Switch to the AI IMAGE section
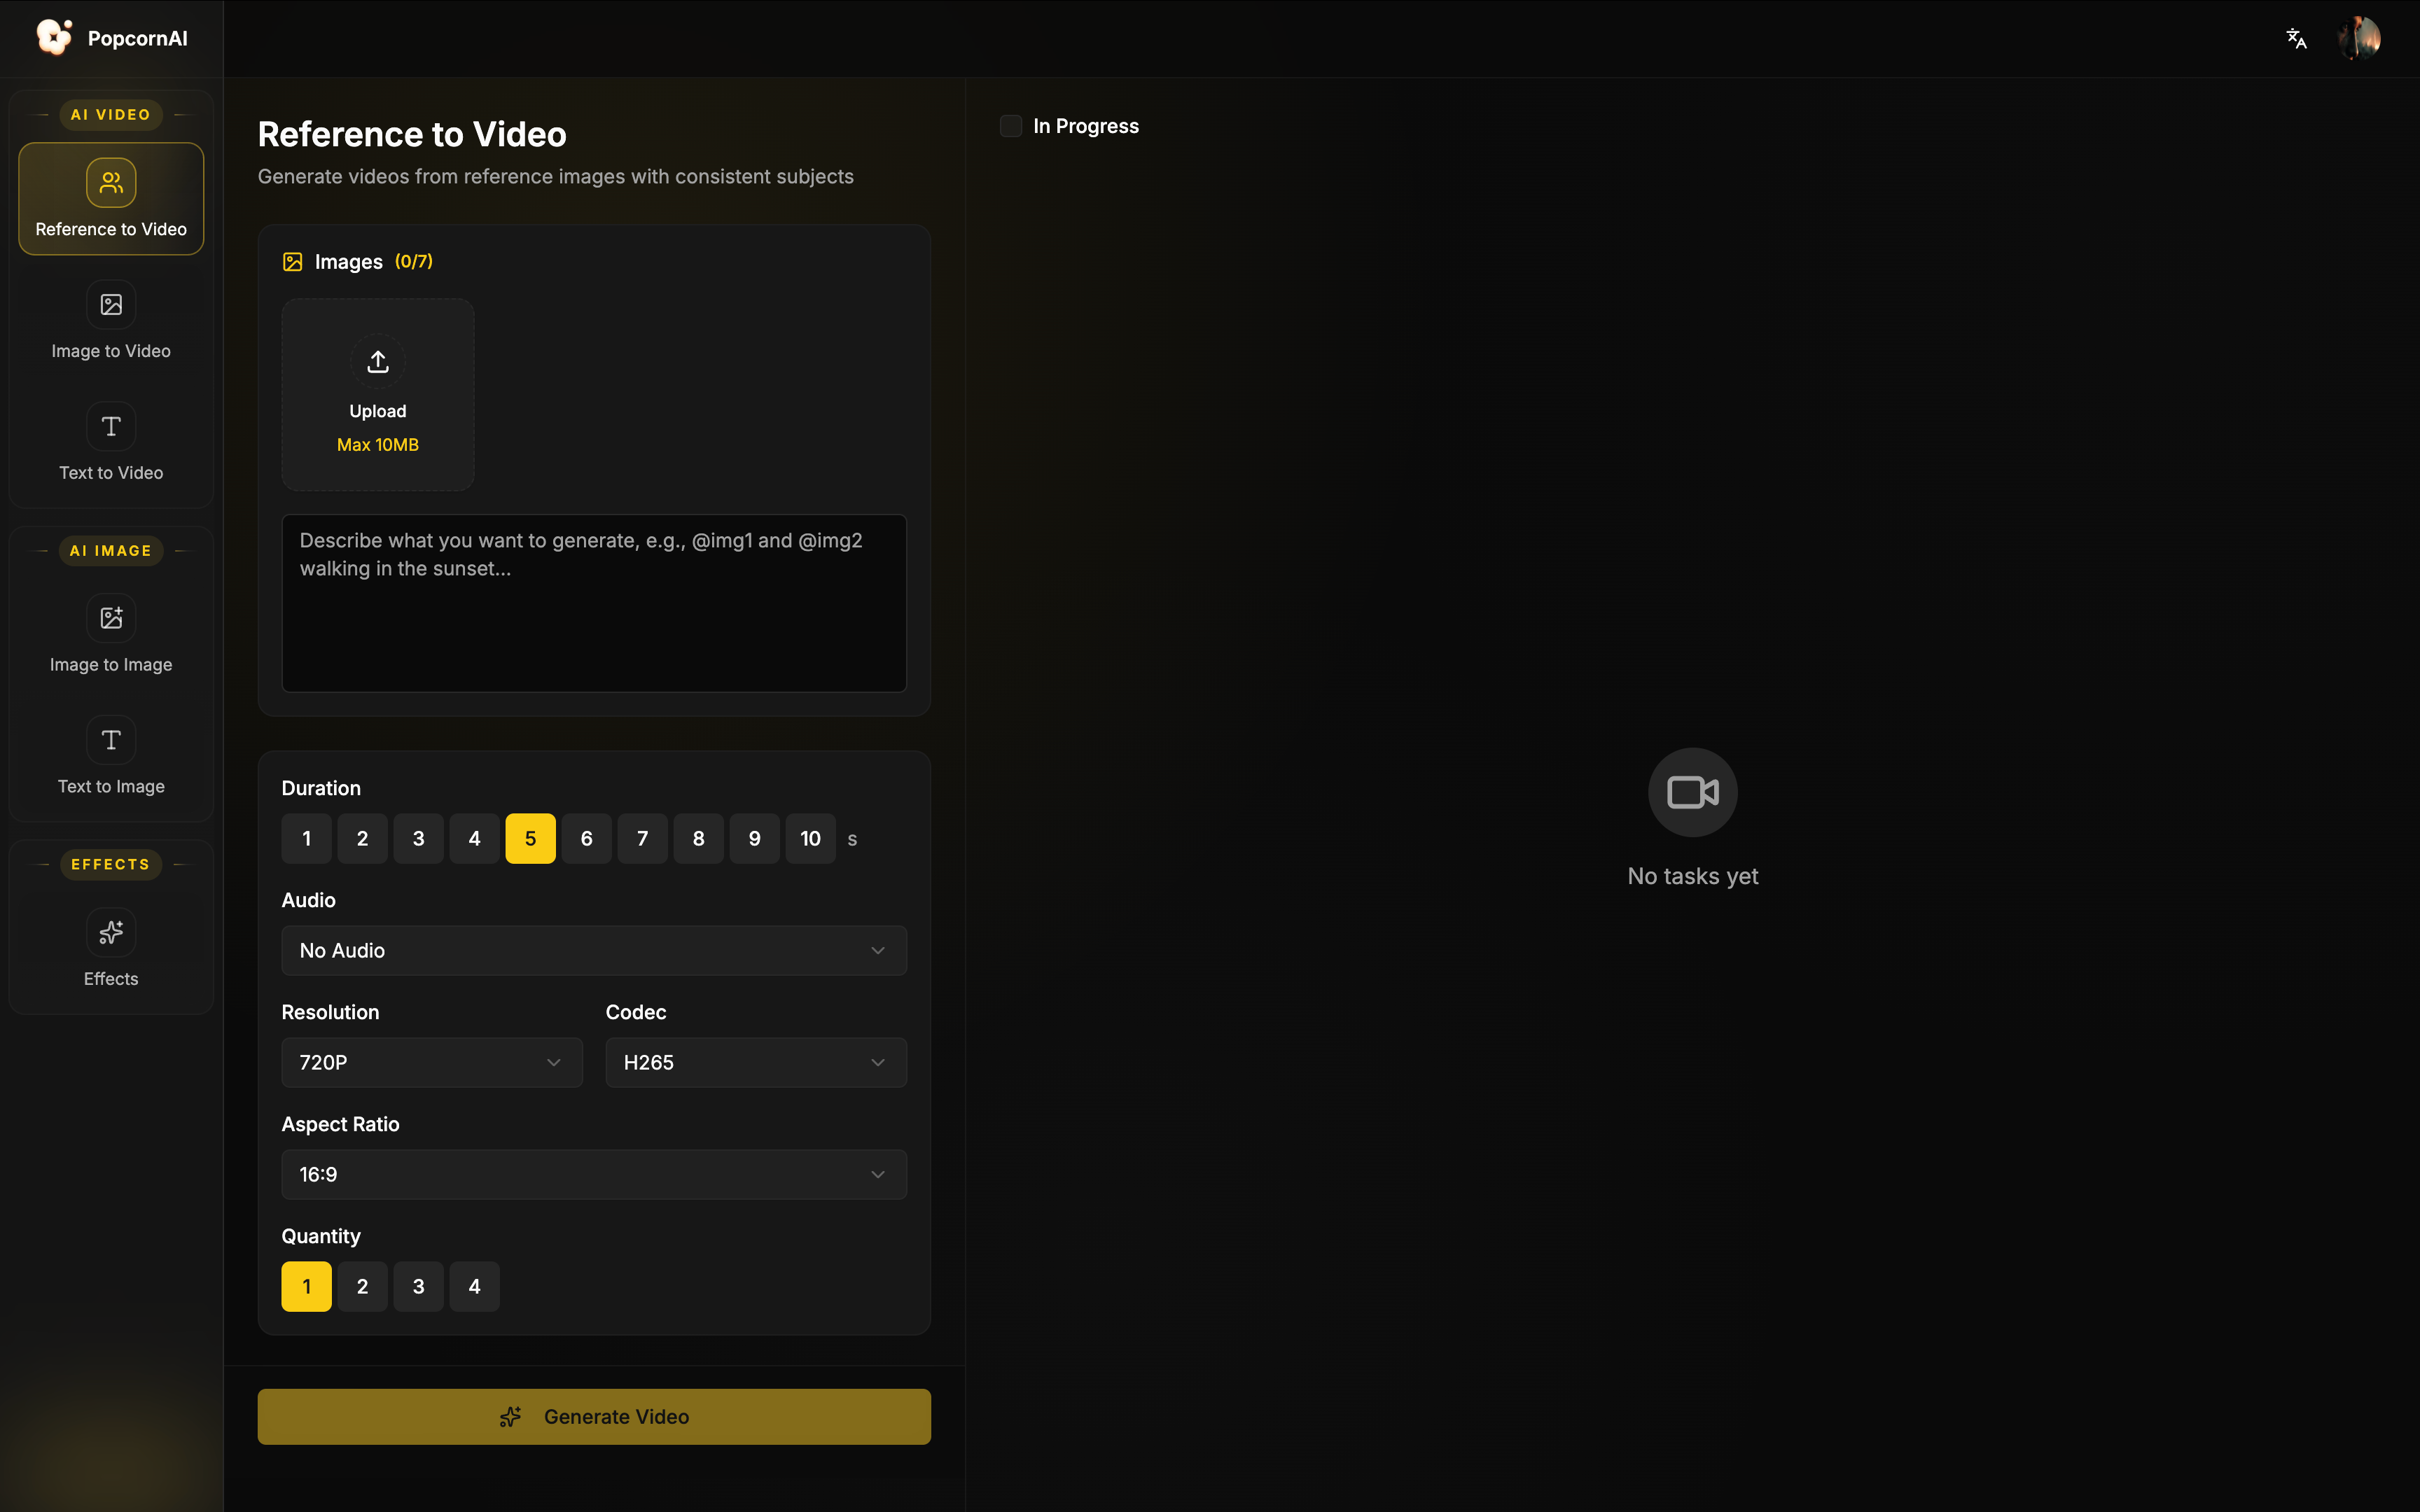 [x=111, y=550]
